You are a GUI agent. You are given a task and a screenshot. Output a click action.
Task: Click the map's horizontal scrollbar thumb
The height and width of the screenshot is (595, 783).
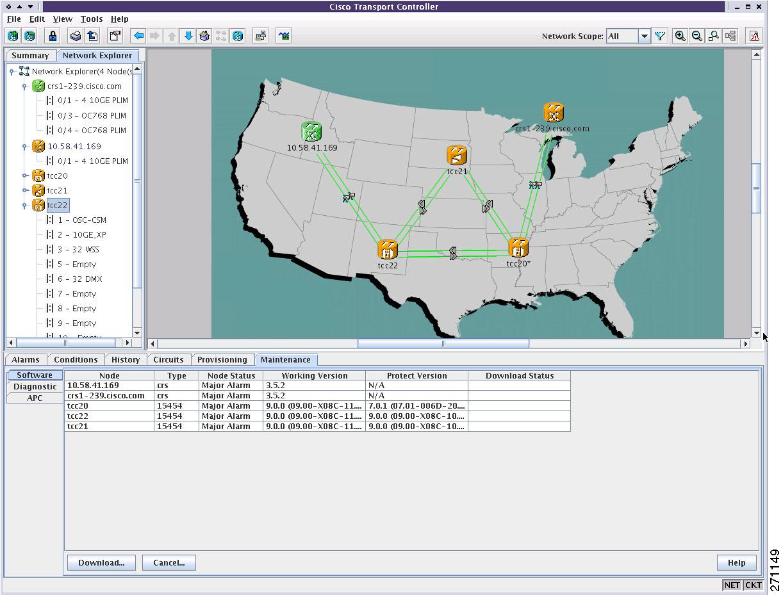[x=443, y=344]
